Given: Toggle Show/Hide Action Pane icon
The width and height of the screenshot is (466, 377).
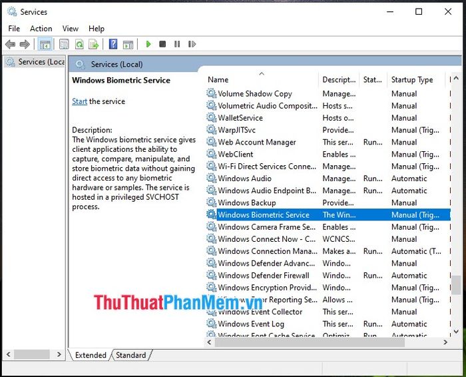Looking at the screenshot, I should pyautogui.click(x=128, y=45).
